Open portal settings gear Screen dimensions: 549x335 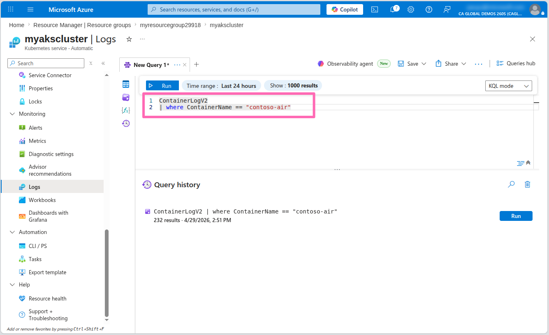[411, 9]
